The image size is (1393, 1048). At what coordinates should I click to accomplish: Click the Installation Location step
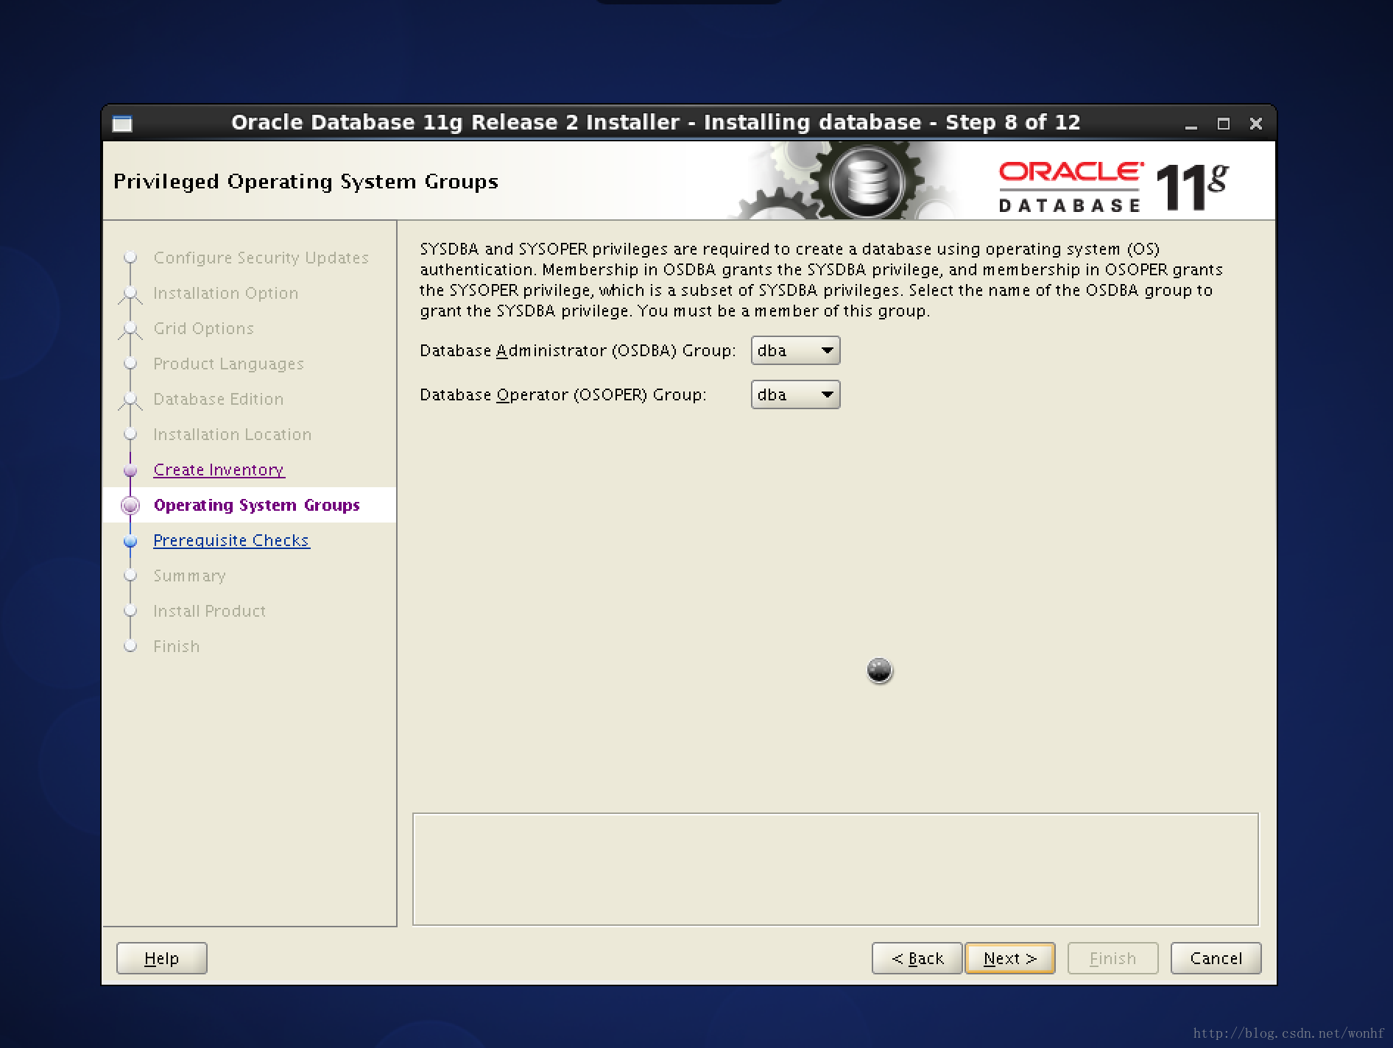pyautogui.click(x=232, y=434)
